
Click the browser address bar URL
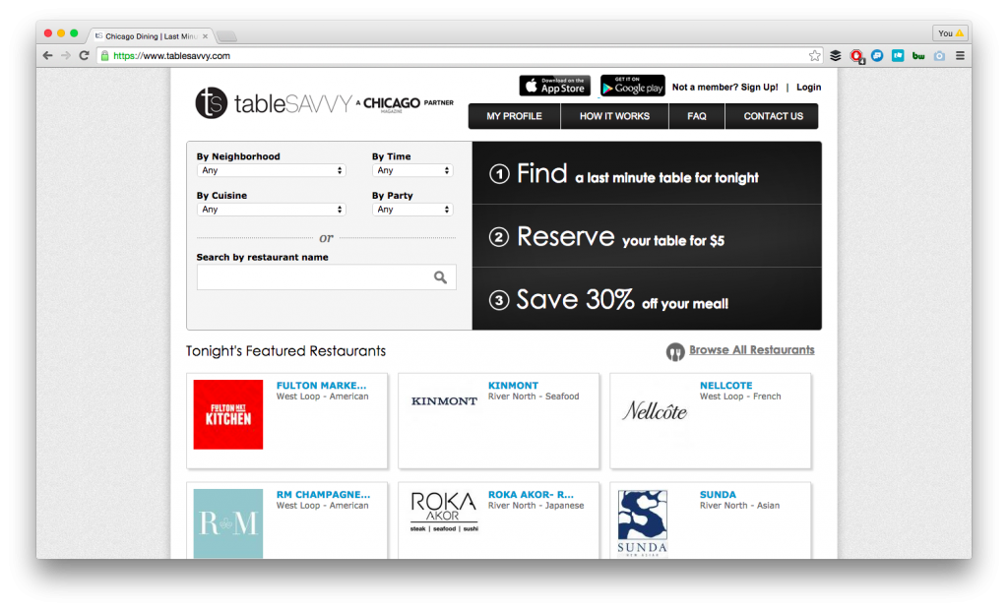click(171, 56)
